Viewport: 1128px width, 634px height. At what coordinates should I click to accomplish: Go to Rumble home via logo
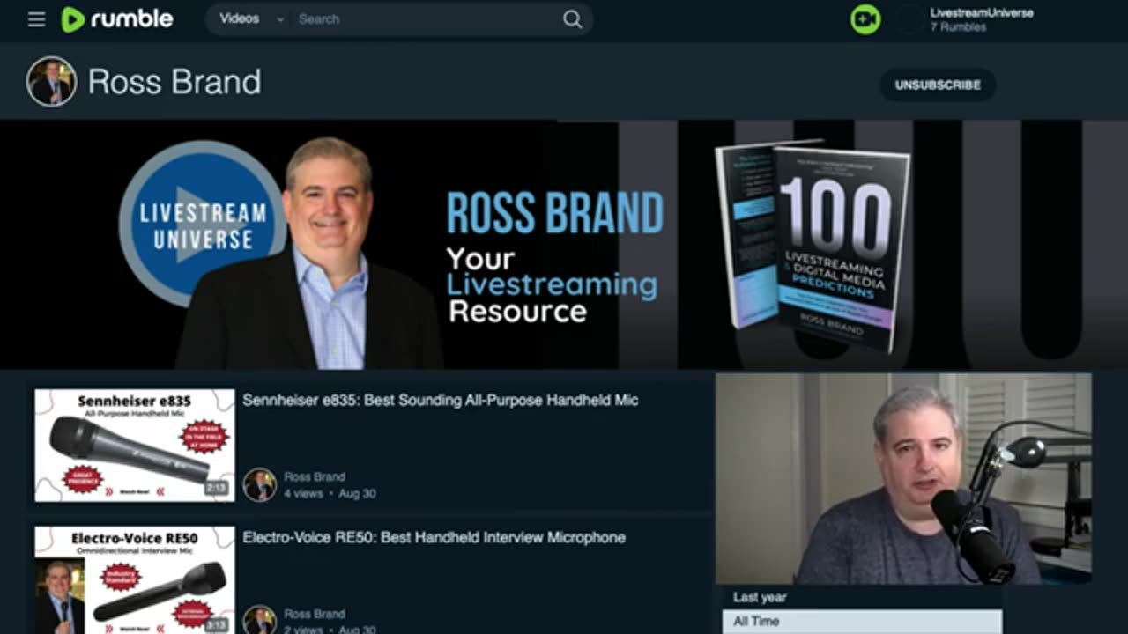click(117, 19)
